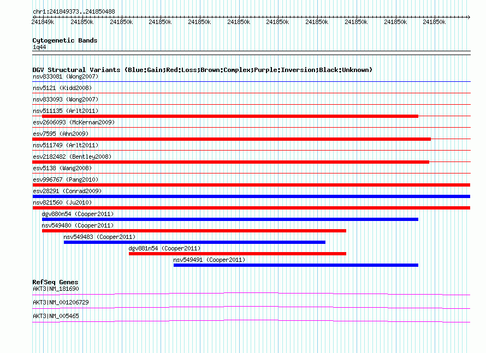Click the nsv549491 (Cooper2011) text label
This screenshot has width=486, height=353.
(x=209, y=260)
